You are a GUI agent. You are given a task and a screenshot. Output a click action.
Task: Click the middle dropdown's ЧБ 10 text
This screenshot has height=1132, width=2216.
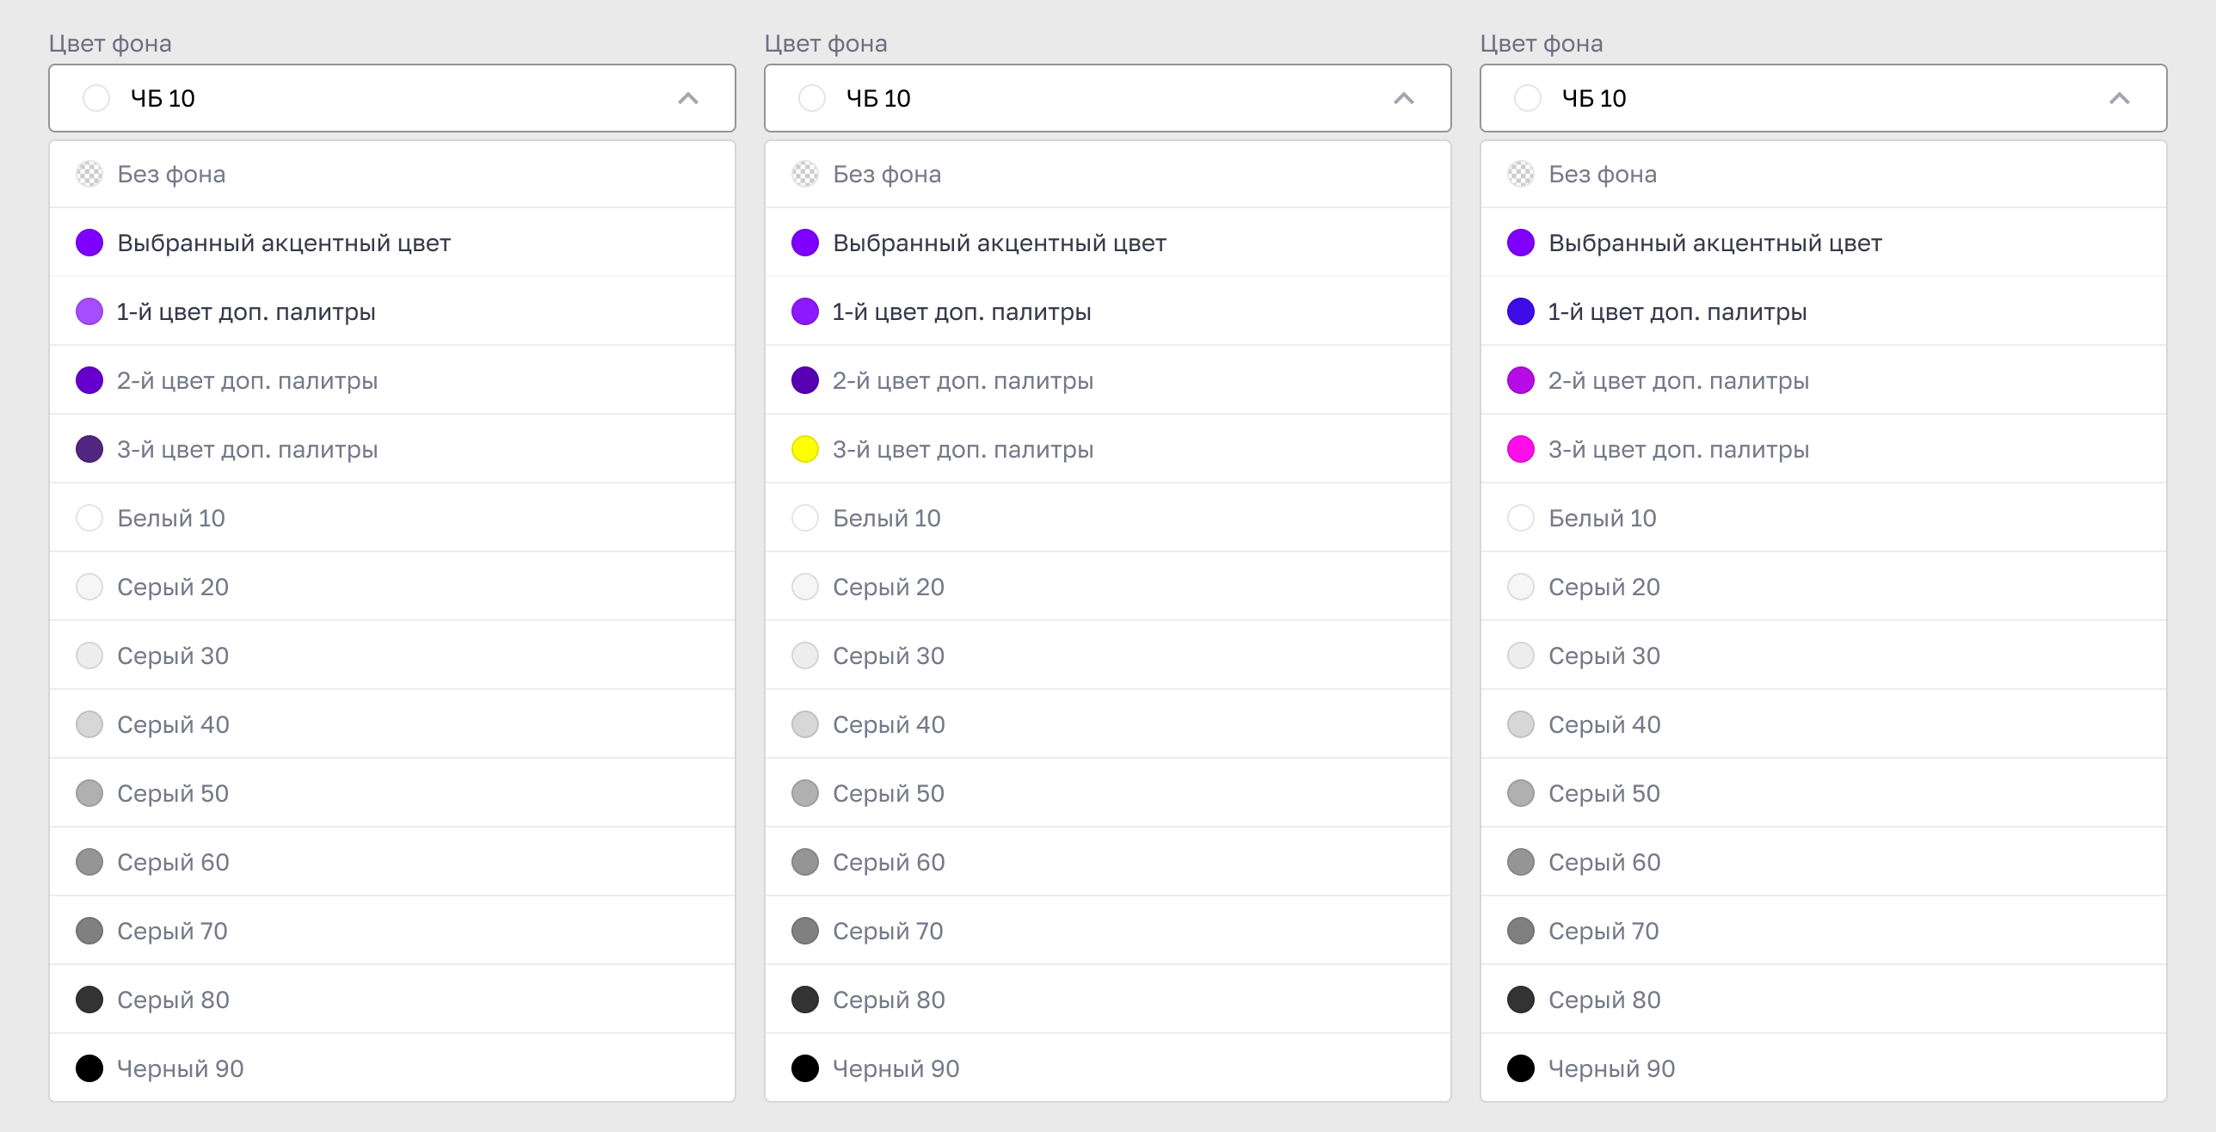[878, 98]
